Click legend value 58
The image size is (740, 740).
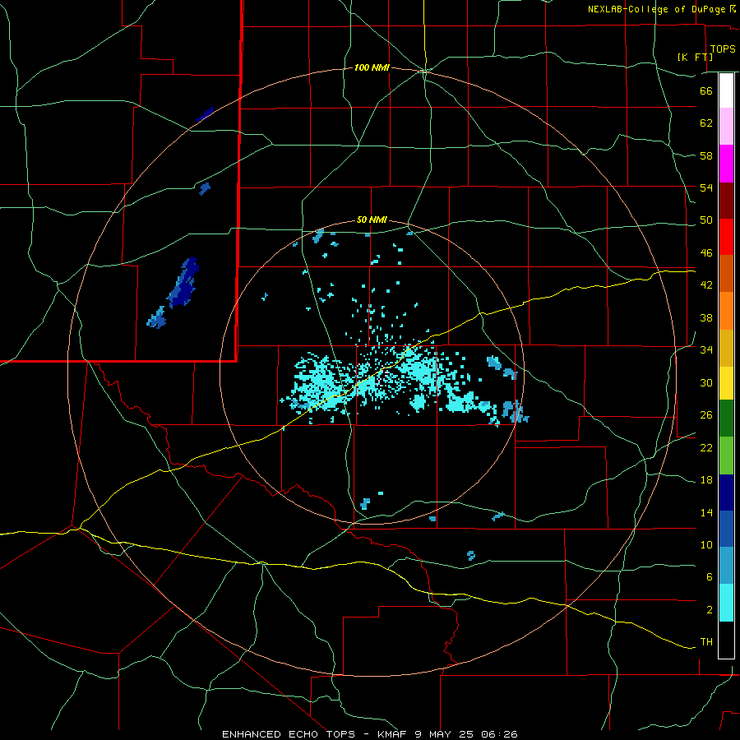[x=706, y=155]
